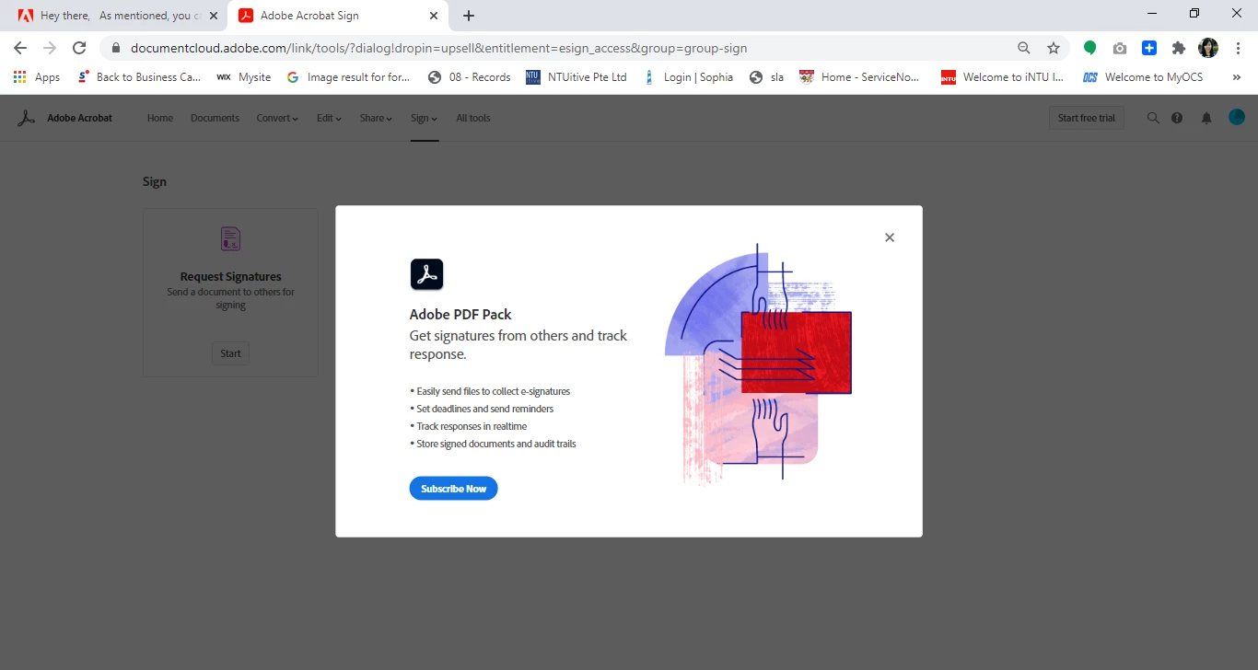
Task: Open the Acrobat account profile avatar
Action: click(1236, 117)
